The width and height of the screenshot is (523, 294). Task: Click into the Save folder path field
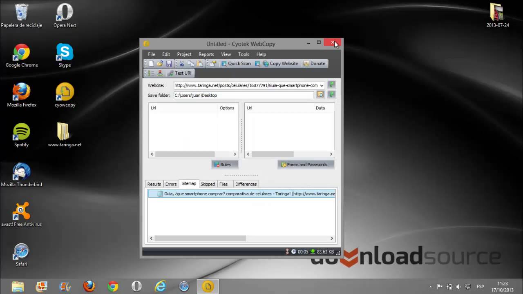click(x=244, y=95)
